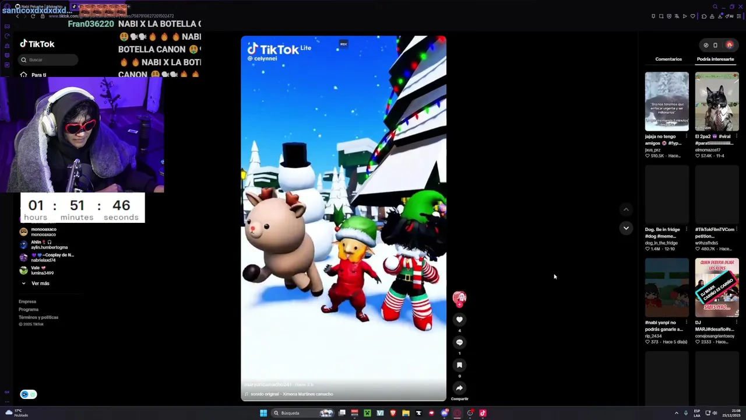Click the taskbar Búsqueda search box

[x=303, y=413]
